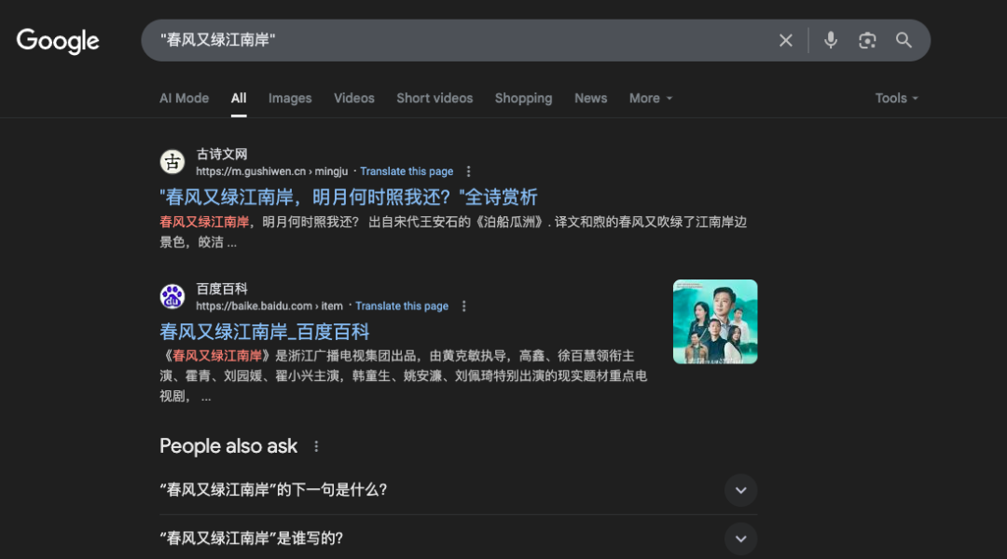Click the People also ask heading
The image size is (1007, 559).
pyautogui.click(x=228, y=446)
